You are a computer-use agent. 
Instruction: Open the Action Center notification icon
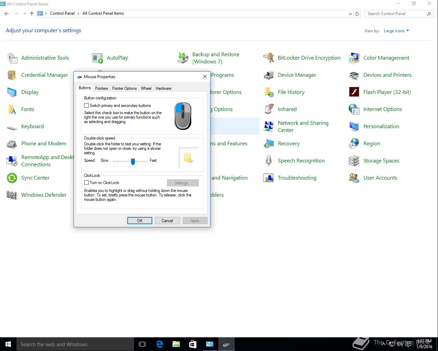[x=408, y=344]
